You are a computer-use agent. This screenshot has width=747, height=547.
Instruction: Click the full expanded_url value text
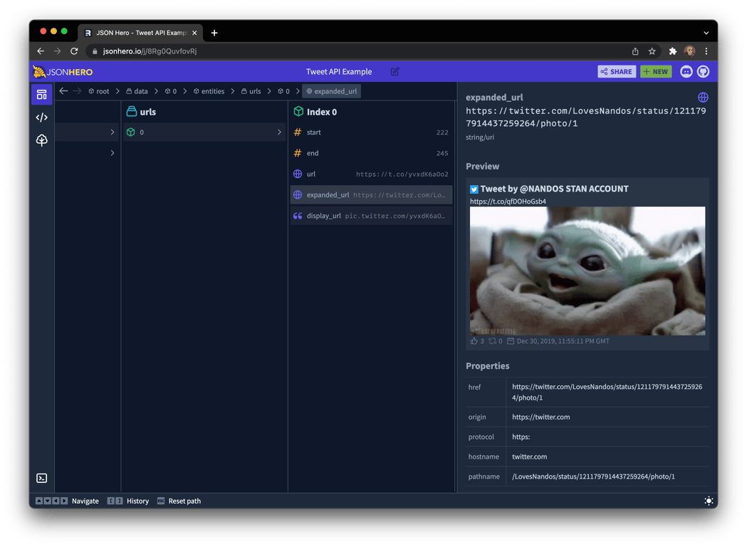click(x=585, y=118)
